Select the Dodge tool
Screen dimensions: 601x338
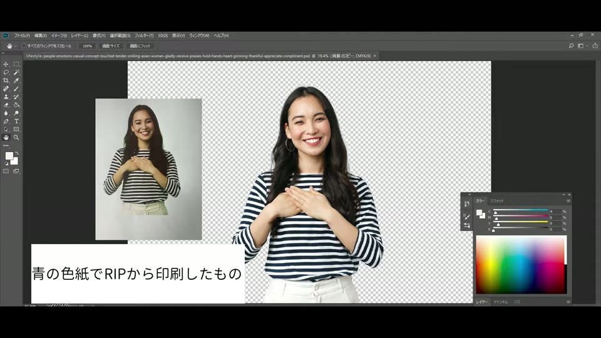[x=16, y=113]
